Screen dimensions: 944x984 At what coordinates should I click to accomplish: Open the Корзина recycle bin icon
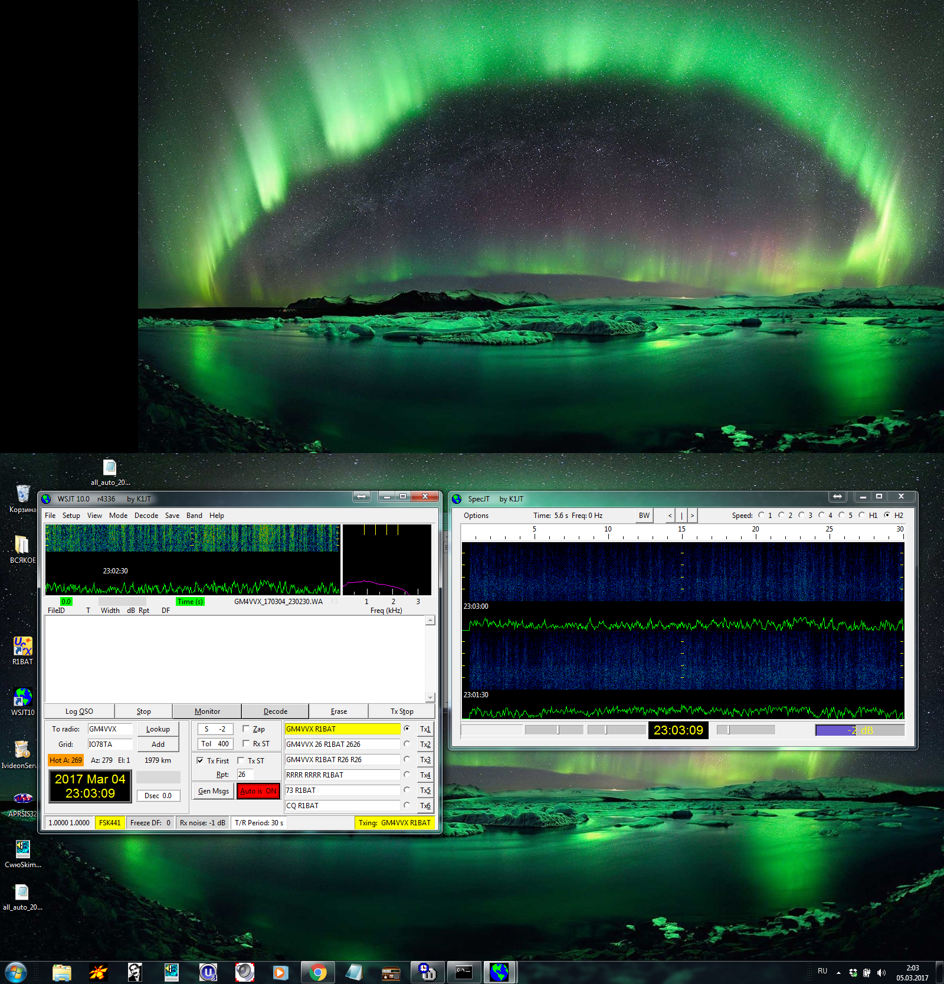pos(22,494)
